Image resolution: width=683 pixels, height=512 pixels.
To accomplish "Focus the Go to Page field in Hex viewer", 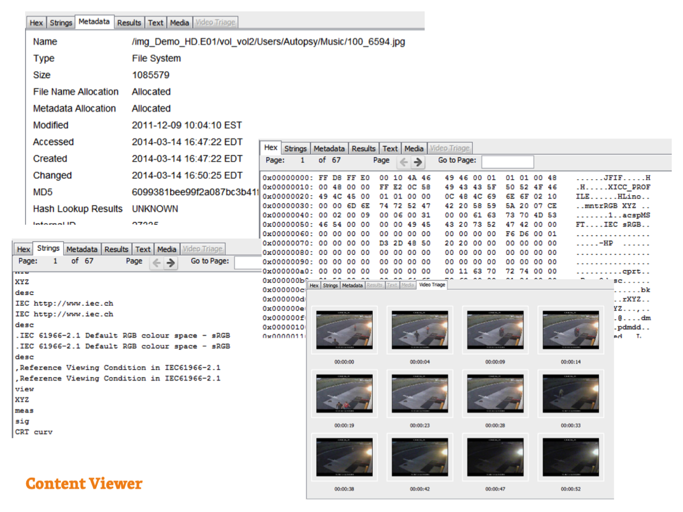I will (507, 162).
